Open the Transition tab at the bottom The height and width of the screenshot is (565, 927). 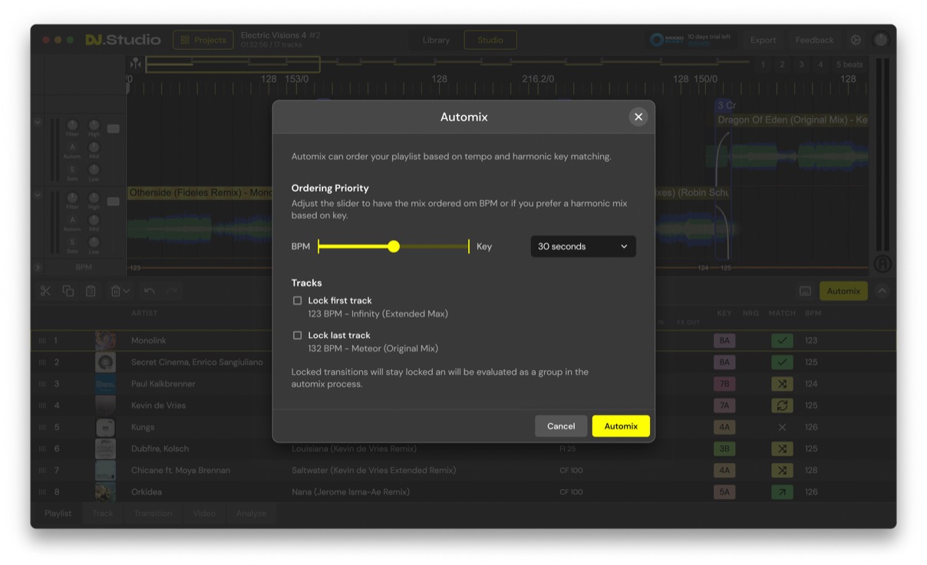(x=153, y=513)
